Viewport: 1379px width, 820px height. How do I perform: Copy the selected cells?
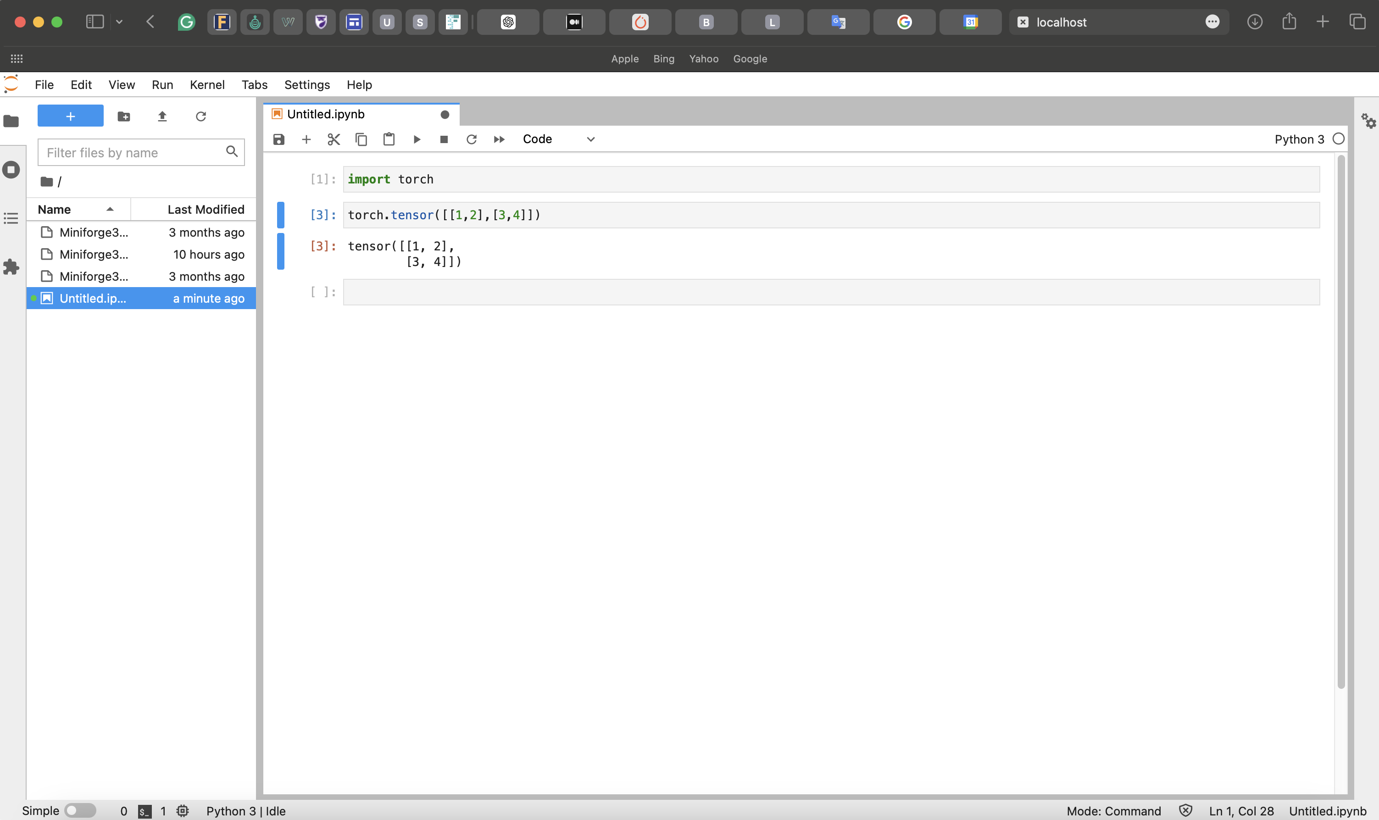point(361,139)
